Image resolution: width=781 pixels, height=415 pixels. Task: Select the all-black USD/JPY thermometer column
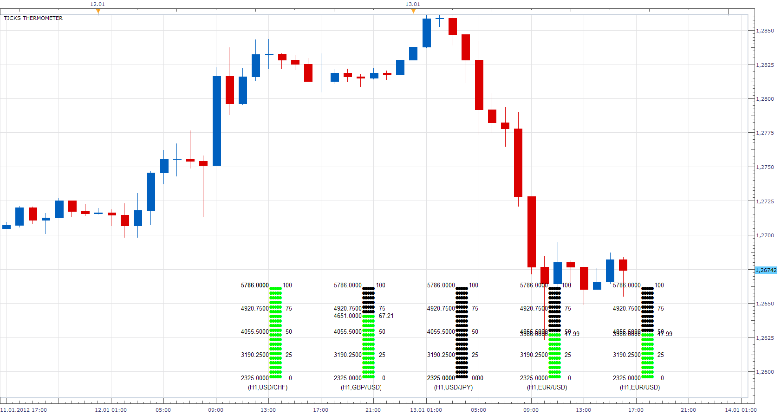462,332
